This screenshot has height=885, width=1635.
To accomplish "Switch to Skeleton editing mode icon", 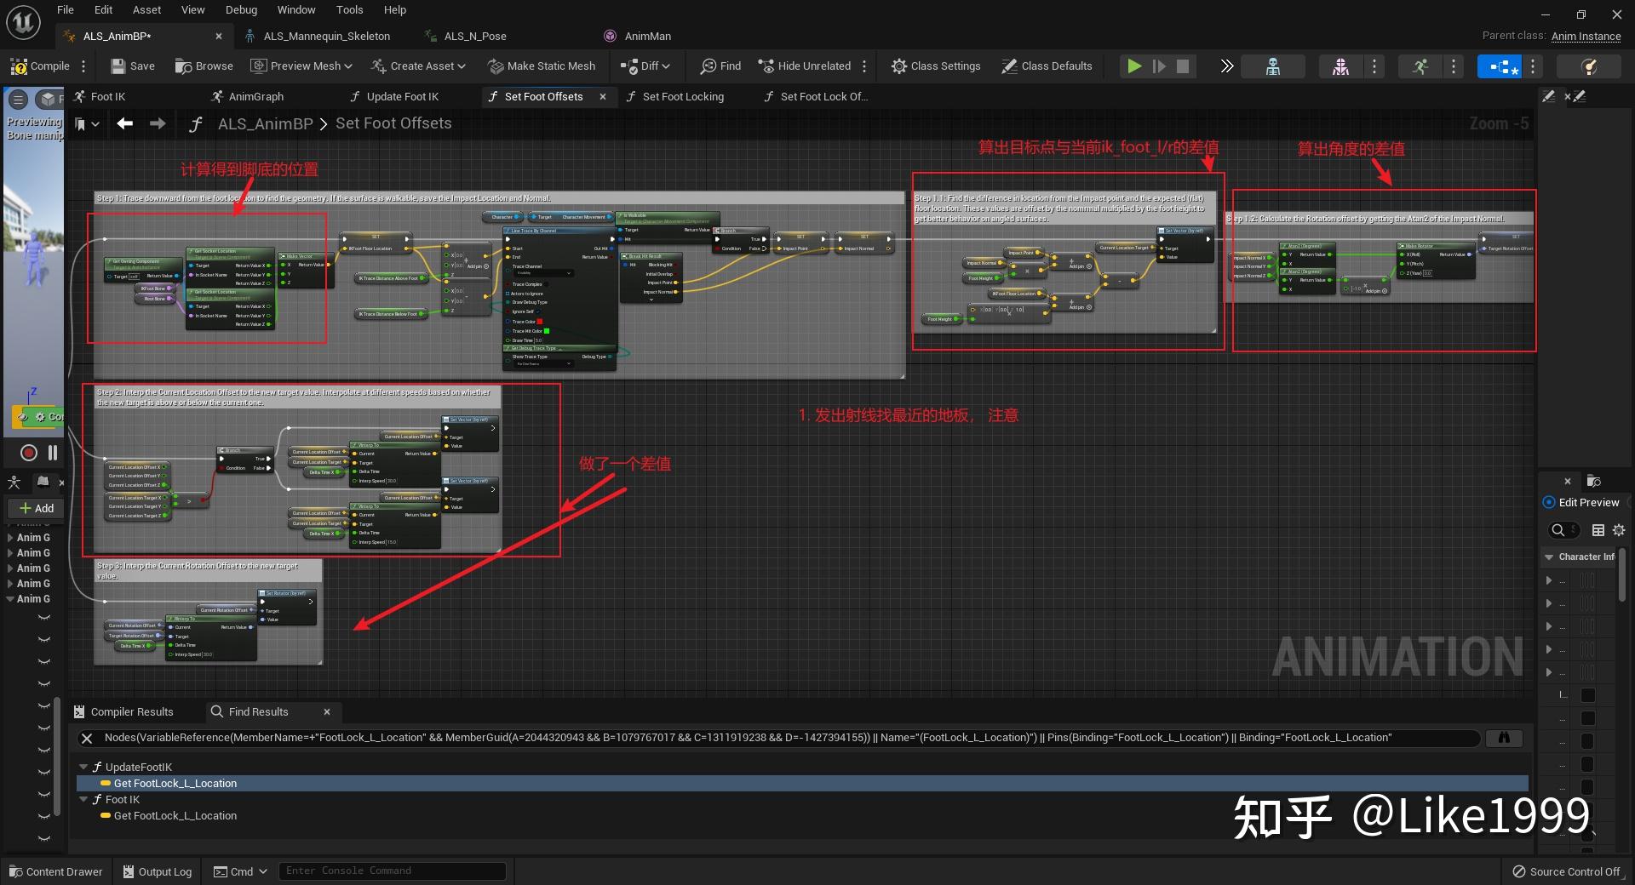I will tap(1272, 66).
